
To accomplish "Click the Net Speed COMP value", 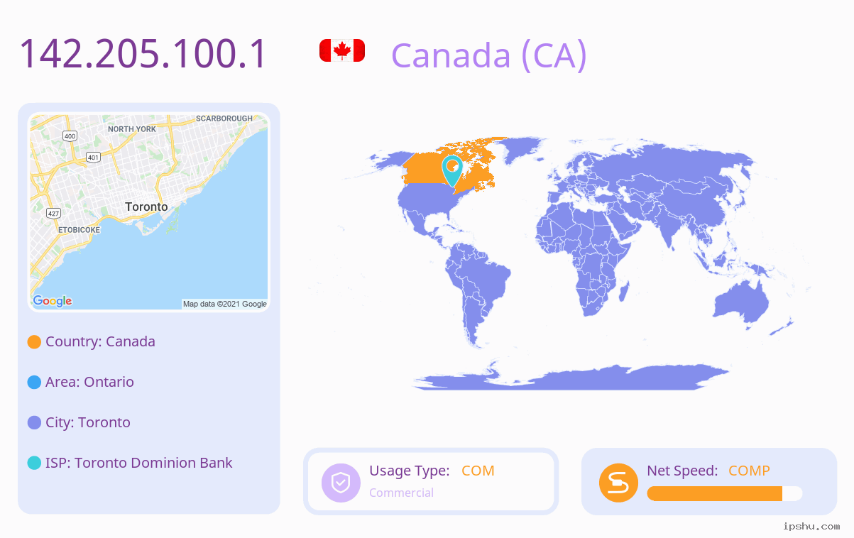I will [x=749, y=471].
